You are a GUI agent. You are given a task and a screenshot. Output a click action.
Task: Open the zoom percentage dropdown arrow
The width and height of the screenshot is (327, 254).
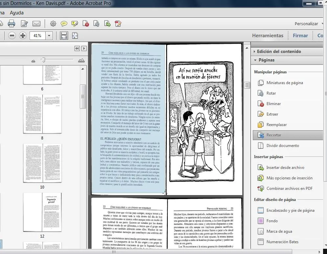click(49, 36)
